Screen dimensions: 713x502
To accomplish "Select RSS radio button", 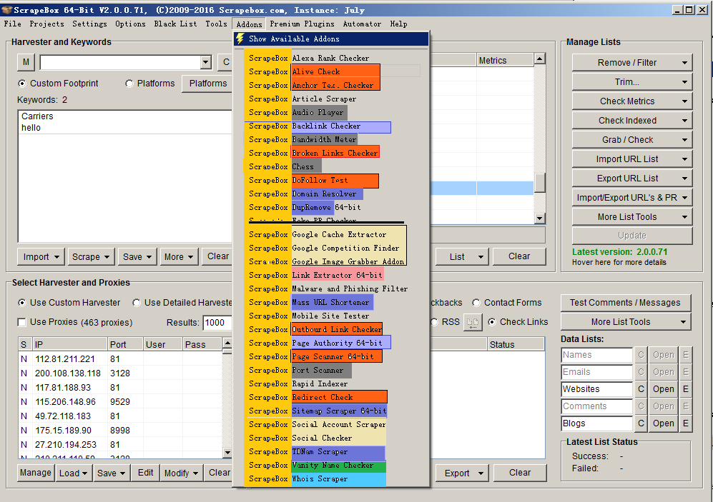I will click(x=434, y=322).
